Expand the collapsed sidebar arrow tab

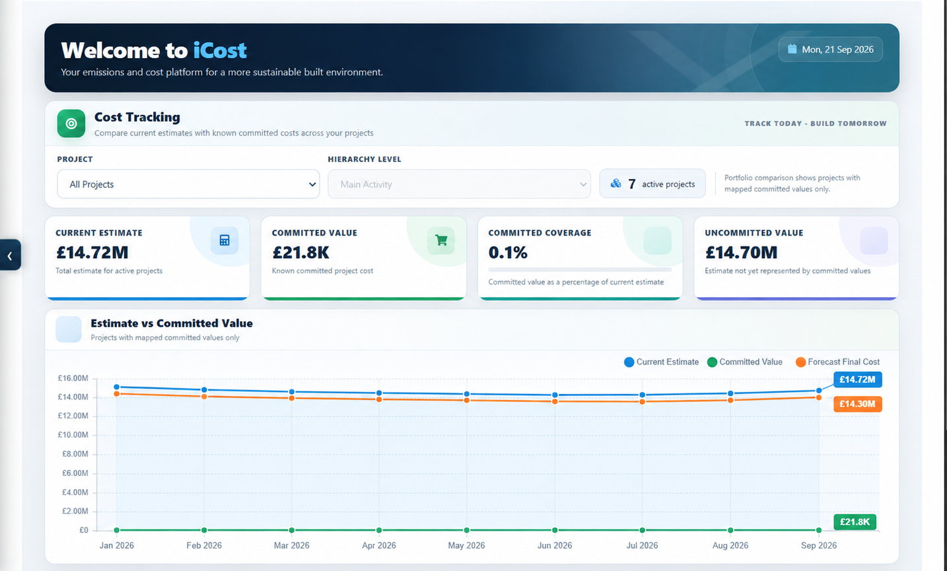point(10,255)
